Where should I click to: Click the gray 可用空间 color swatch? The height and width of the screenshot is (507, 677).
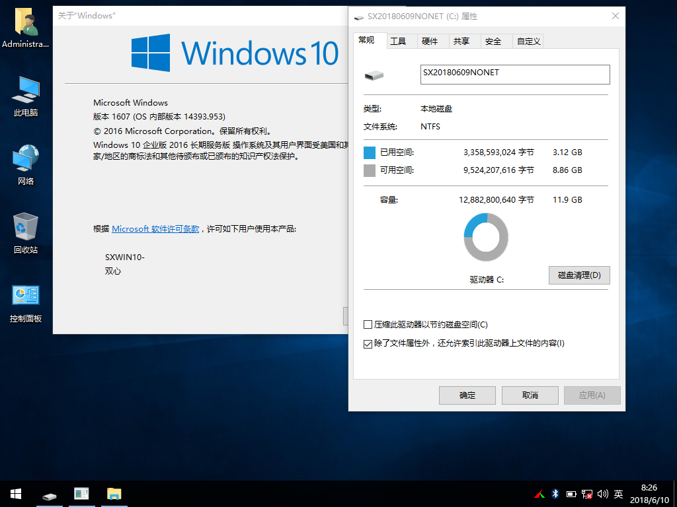(370, 170)
